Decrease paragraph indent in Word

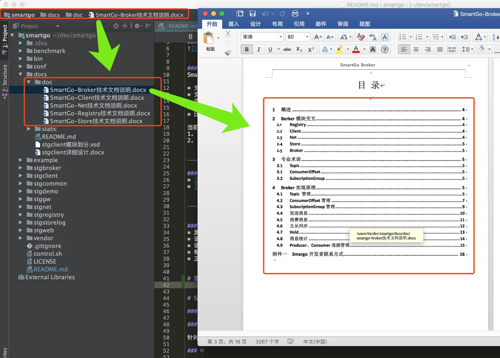coord(452,37)
